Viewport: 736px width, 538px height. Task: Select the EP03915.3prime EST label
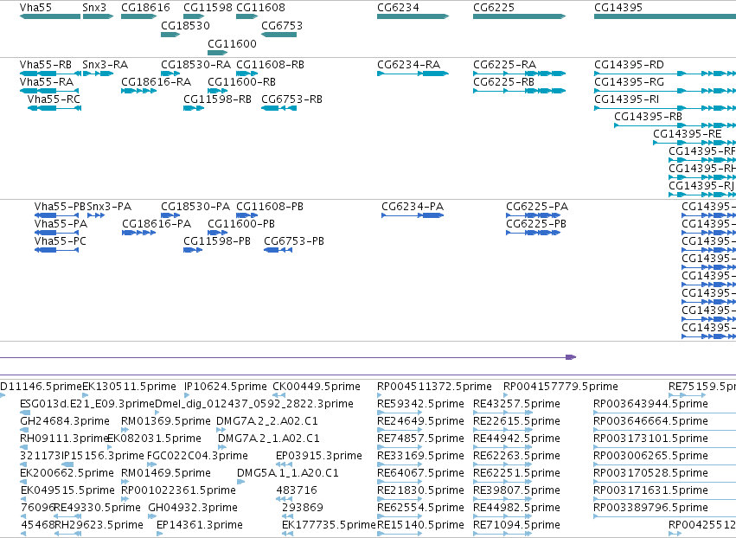click(319, 457)
